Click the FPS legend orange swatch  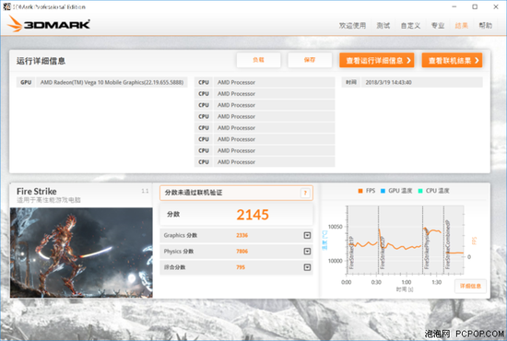coord(360,191)
